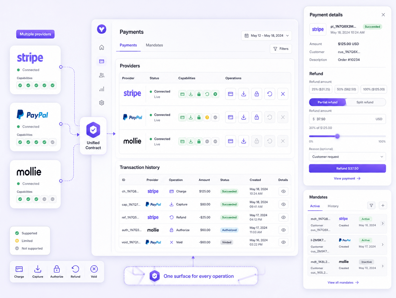This screenshot has width=396, height=298.
Task: Click the Authorized status badge in transactions
Action: click(x=229, y=230)
